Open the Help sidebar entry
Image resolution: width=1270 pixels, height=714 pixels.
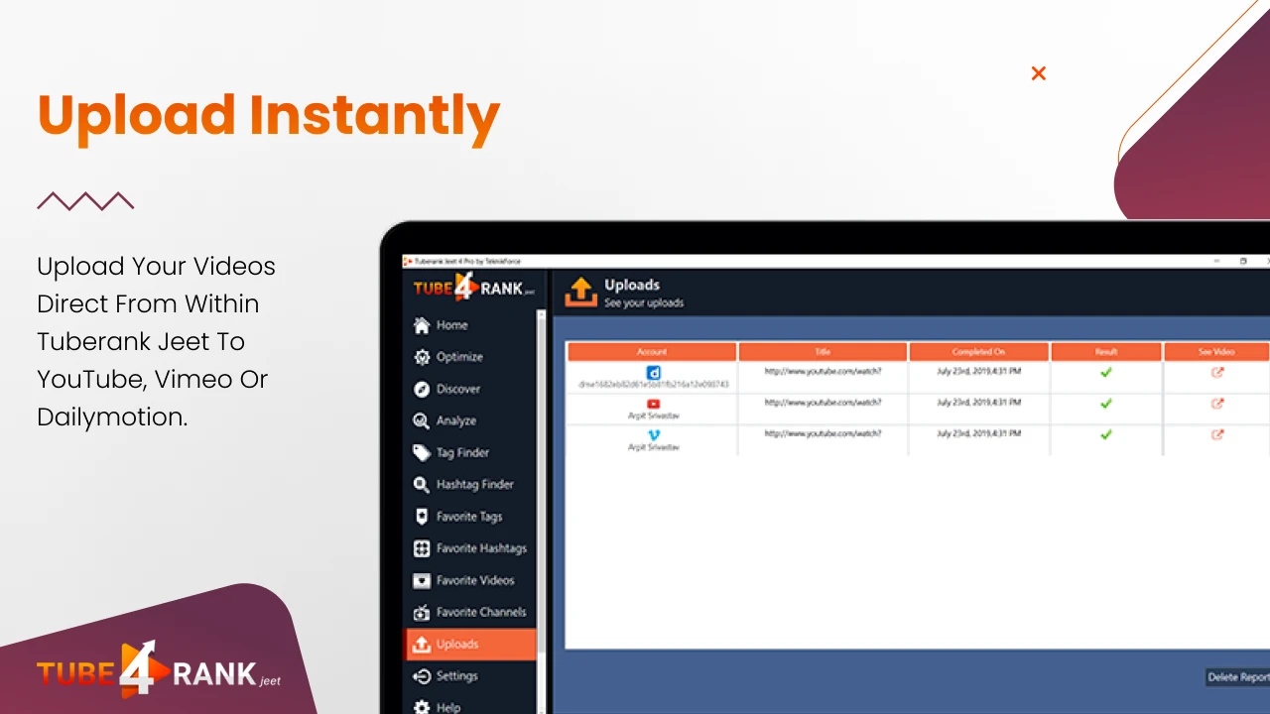click(x=447, y=707)
